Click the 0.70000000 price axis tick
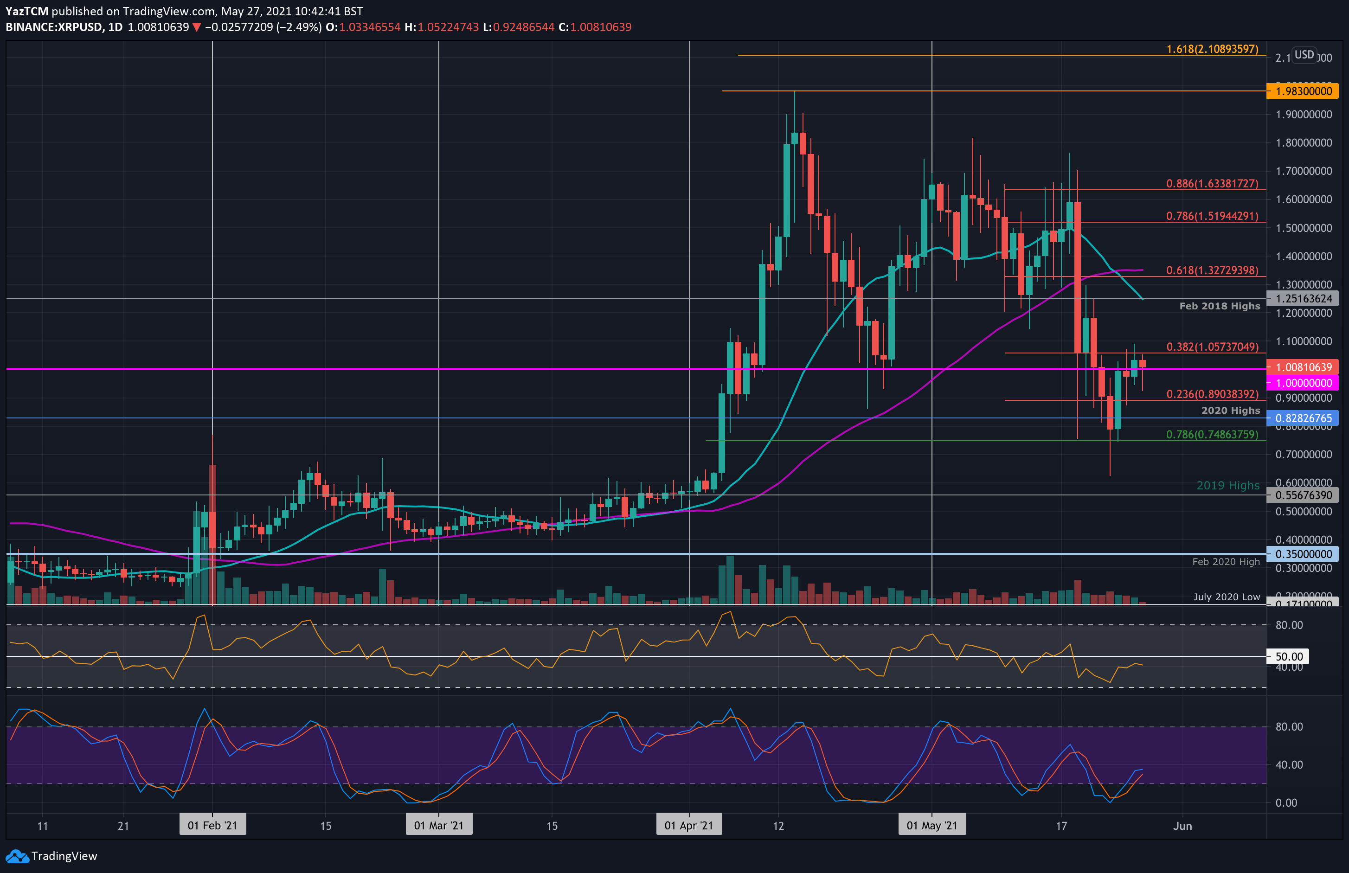This screenshot has height=873, width=1349. pyautogui.click(x=1304, y=455)
